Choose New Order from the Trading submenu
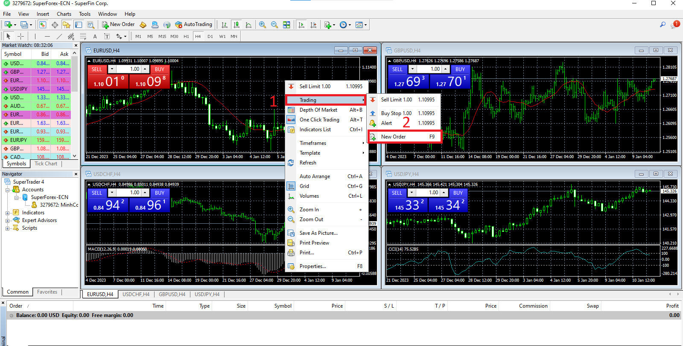This screenshot has height=346, width=683. (404, 137)
